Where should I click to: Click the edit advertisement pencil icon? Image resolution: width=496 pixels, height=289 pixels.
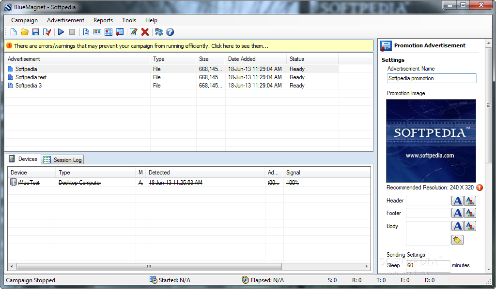pos(134,32)
